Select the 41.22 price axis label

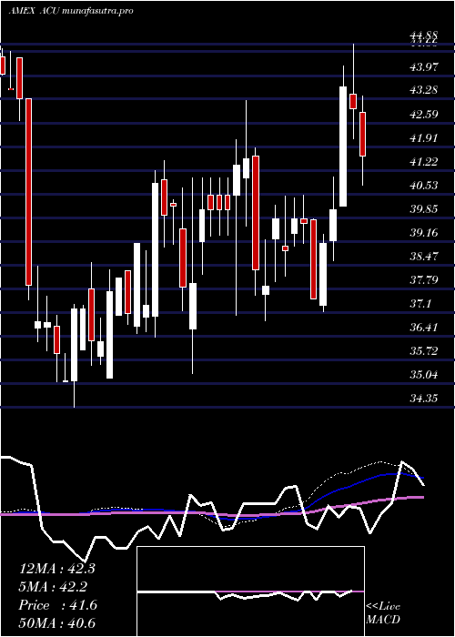click(x=424, y=162)
